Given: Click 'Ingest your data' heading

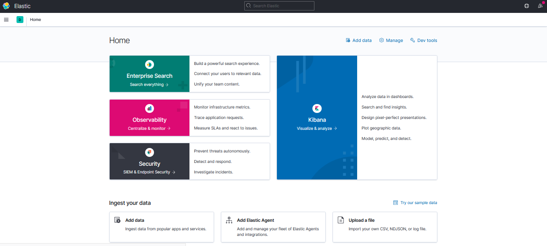Looking at the screenshot, I should 130,203.
